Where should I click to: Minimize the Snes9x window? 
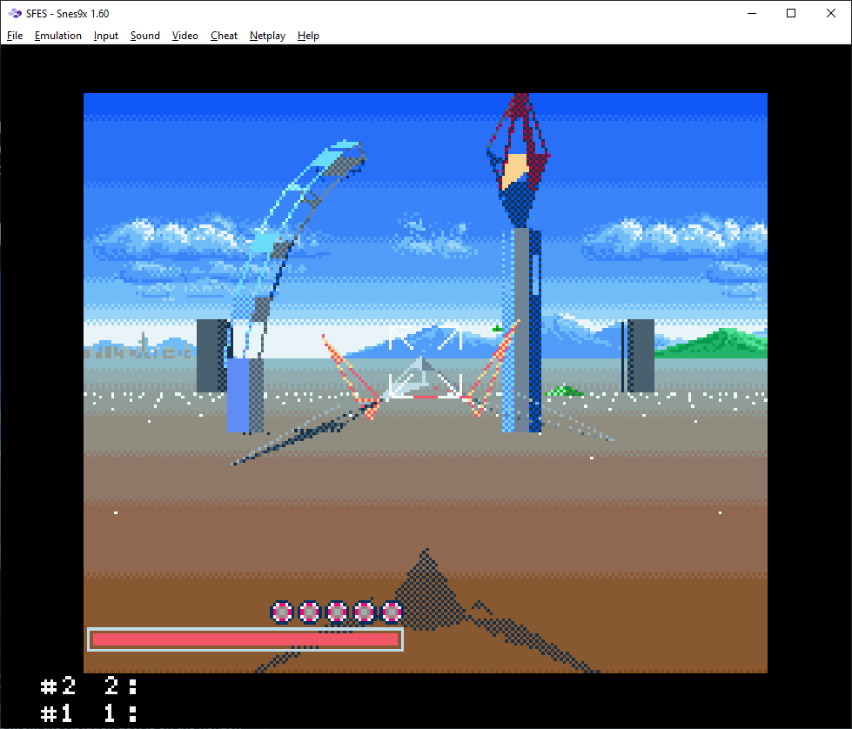point(752,13)
